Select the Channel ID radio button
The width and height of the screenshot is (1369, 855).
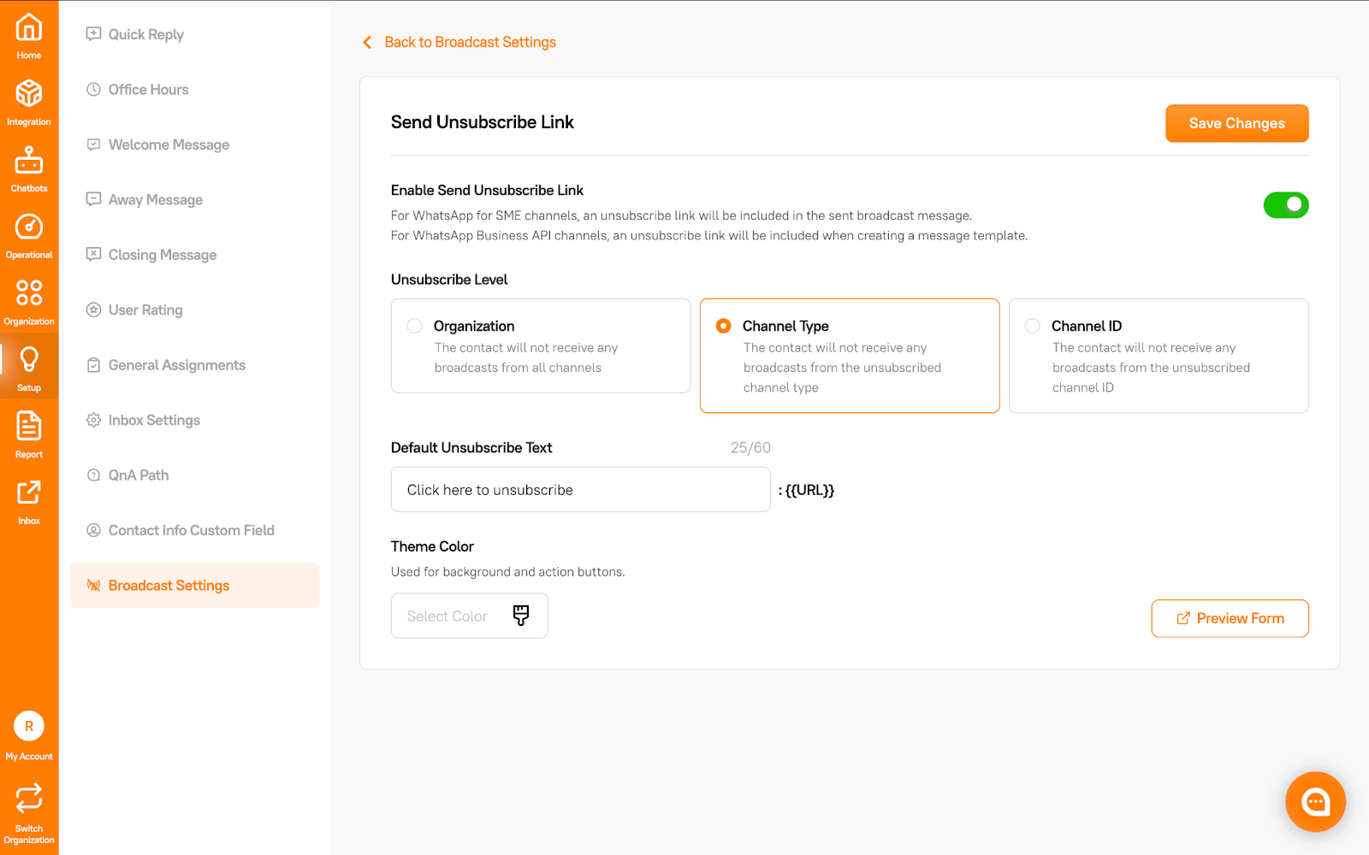coord(1033,326)
